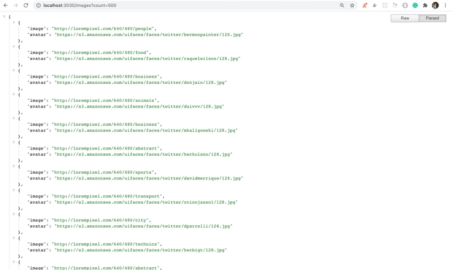Select the "avatar" key of the raquelwilson entry
Viewport: 452px width, 270px height.
tap(38, 59)
